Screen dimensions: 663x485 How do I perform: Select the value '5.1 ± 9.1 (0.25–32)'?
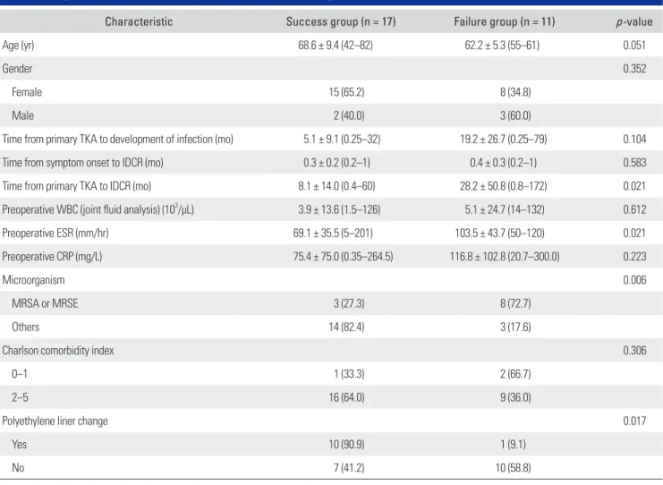pyautogui.click(x=342, y=139)
